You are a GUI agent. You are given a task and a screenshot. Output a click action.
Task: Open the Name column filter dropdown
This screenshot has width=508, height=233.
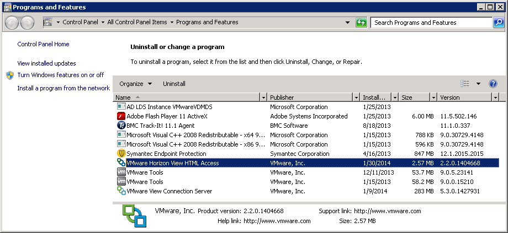[263, 97]
